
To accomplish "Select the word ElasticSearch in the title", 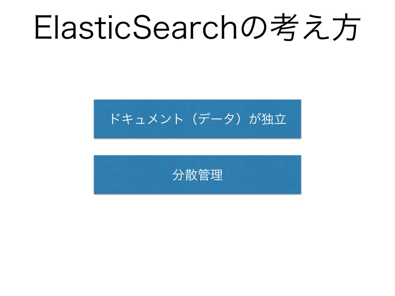I will pos(136,27).
